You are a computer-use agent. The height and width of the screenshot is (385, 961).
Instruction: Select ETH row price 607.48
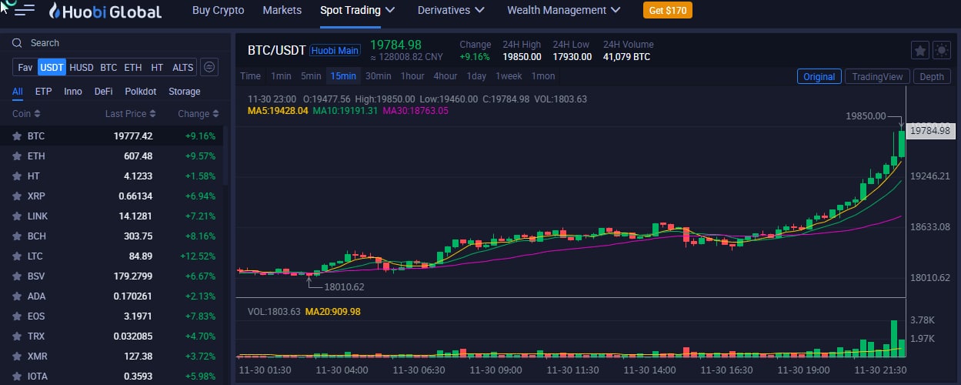click(138, 156)
